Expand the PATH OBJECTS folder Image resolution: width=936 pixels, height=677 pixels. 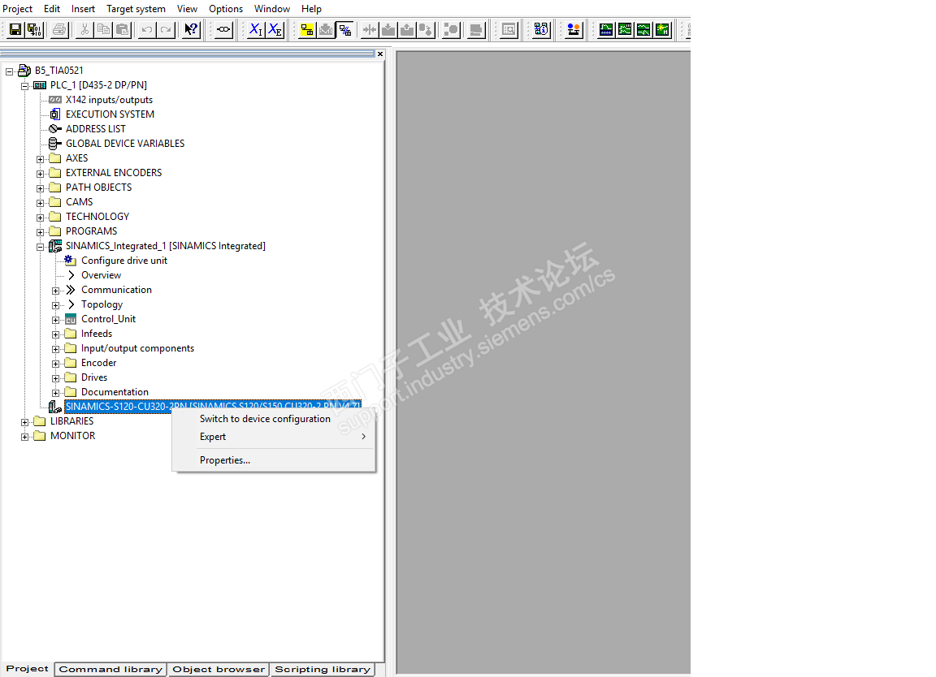click(x=40, y=188)
